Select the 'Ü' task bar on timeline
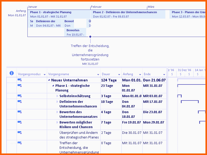207x155 pixels. tap(88, 23)
